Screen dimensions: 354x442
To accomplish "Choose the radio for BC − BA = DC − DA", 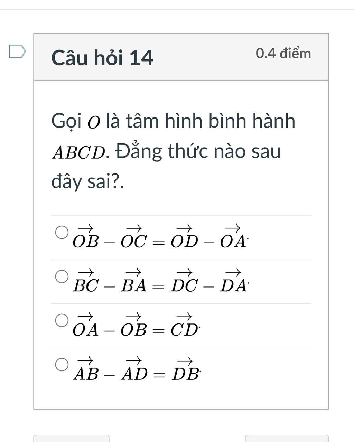I will coord(62,276).
